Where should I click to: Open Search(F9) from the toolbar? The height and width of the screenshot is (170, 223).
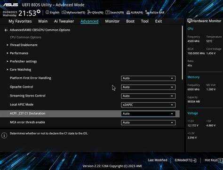point(115,12)
